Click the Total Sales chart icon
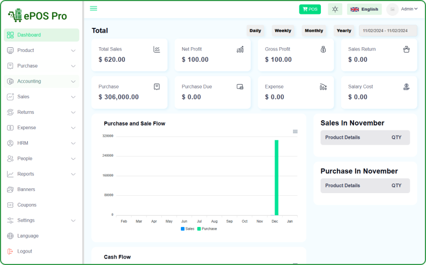The image size is (426, 265). click(x=157, y=49)
